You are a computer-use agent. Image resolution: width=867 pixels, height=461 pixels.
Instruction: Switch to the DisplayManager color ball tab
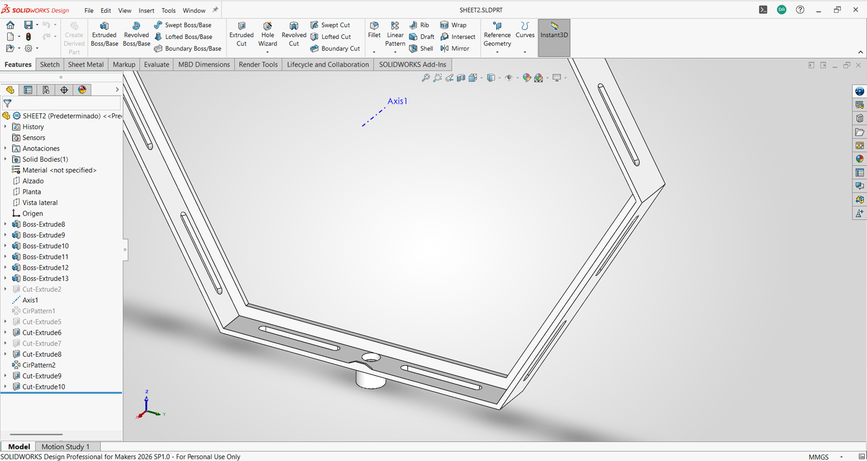82,90
